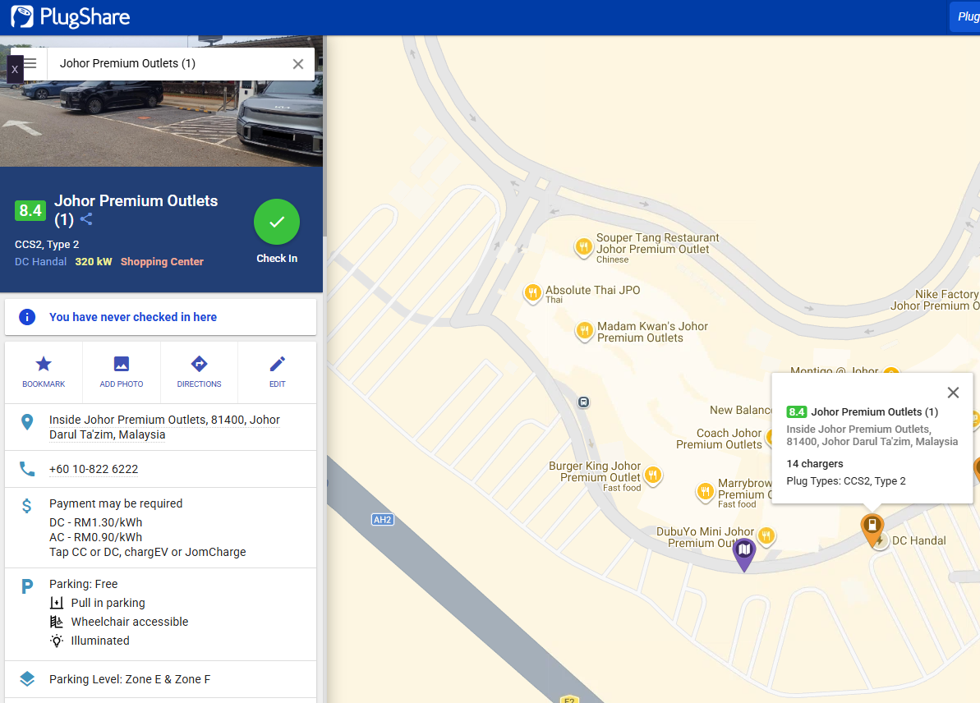Click the search field with Johor Premium Outlets
The width and height of the screenshot is (980, 703).
pyautogui.click(x=168, y=64)
